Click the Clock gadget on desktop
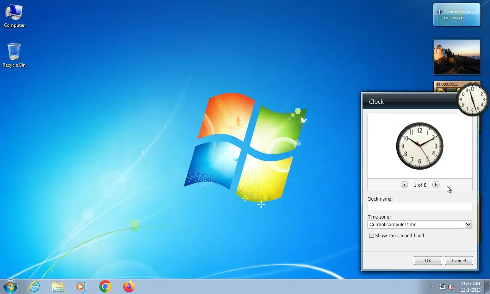 473,100
